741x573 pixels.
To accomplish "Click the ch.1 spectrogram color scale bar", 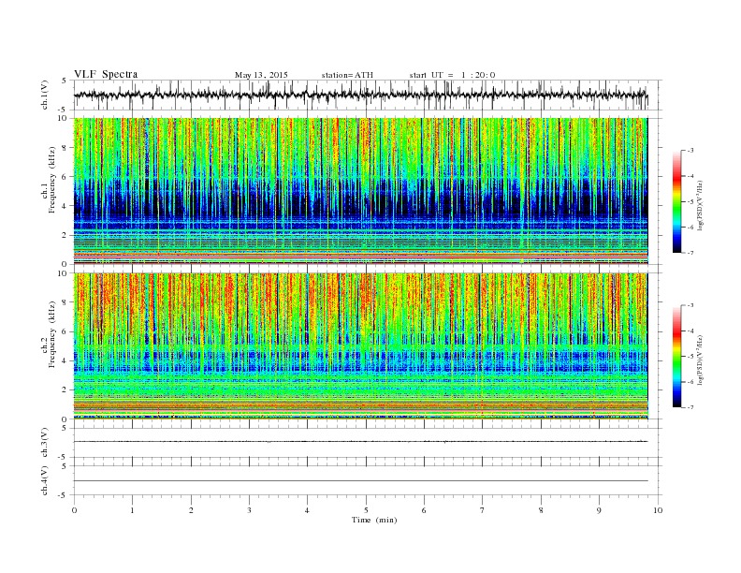I will tap(677, 202).
